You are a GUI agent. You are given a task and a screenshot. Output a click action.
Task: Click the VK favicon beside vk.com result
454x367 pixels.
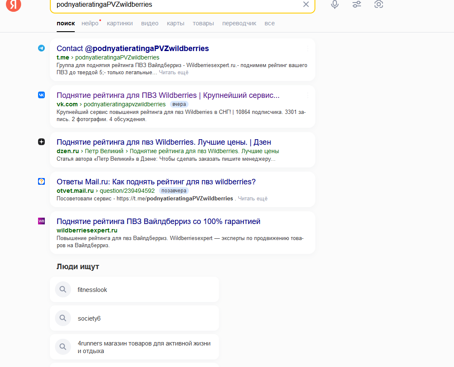(x=41, y=95)
